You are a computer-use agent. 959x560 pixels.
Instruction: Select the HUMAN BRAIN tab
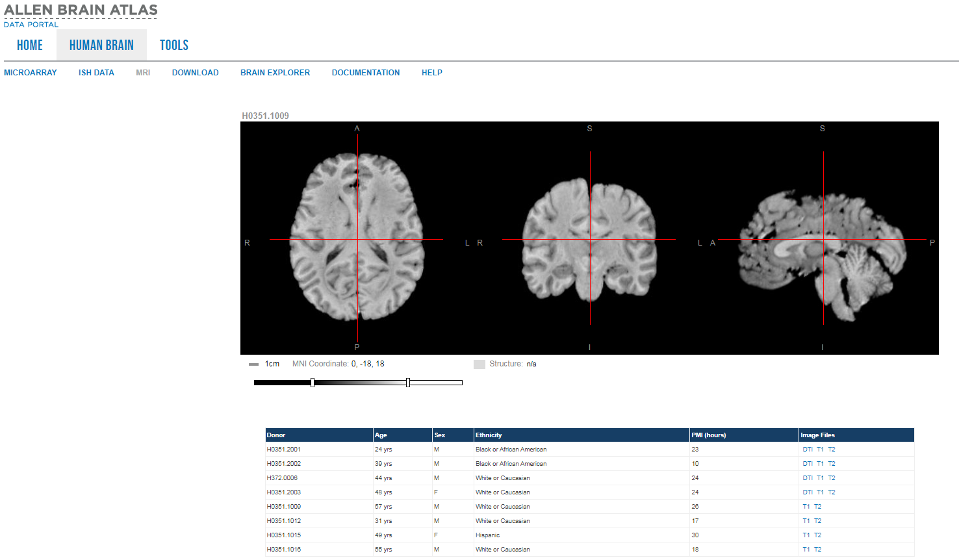tap(101, 45)
